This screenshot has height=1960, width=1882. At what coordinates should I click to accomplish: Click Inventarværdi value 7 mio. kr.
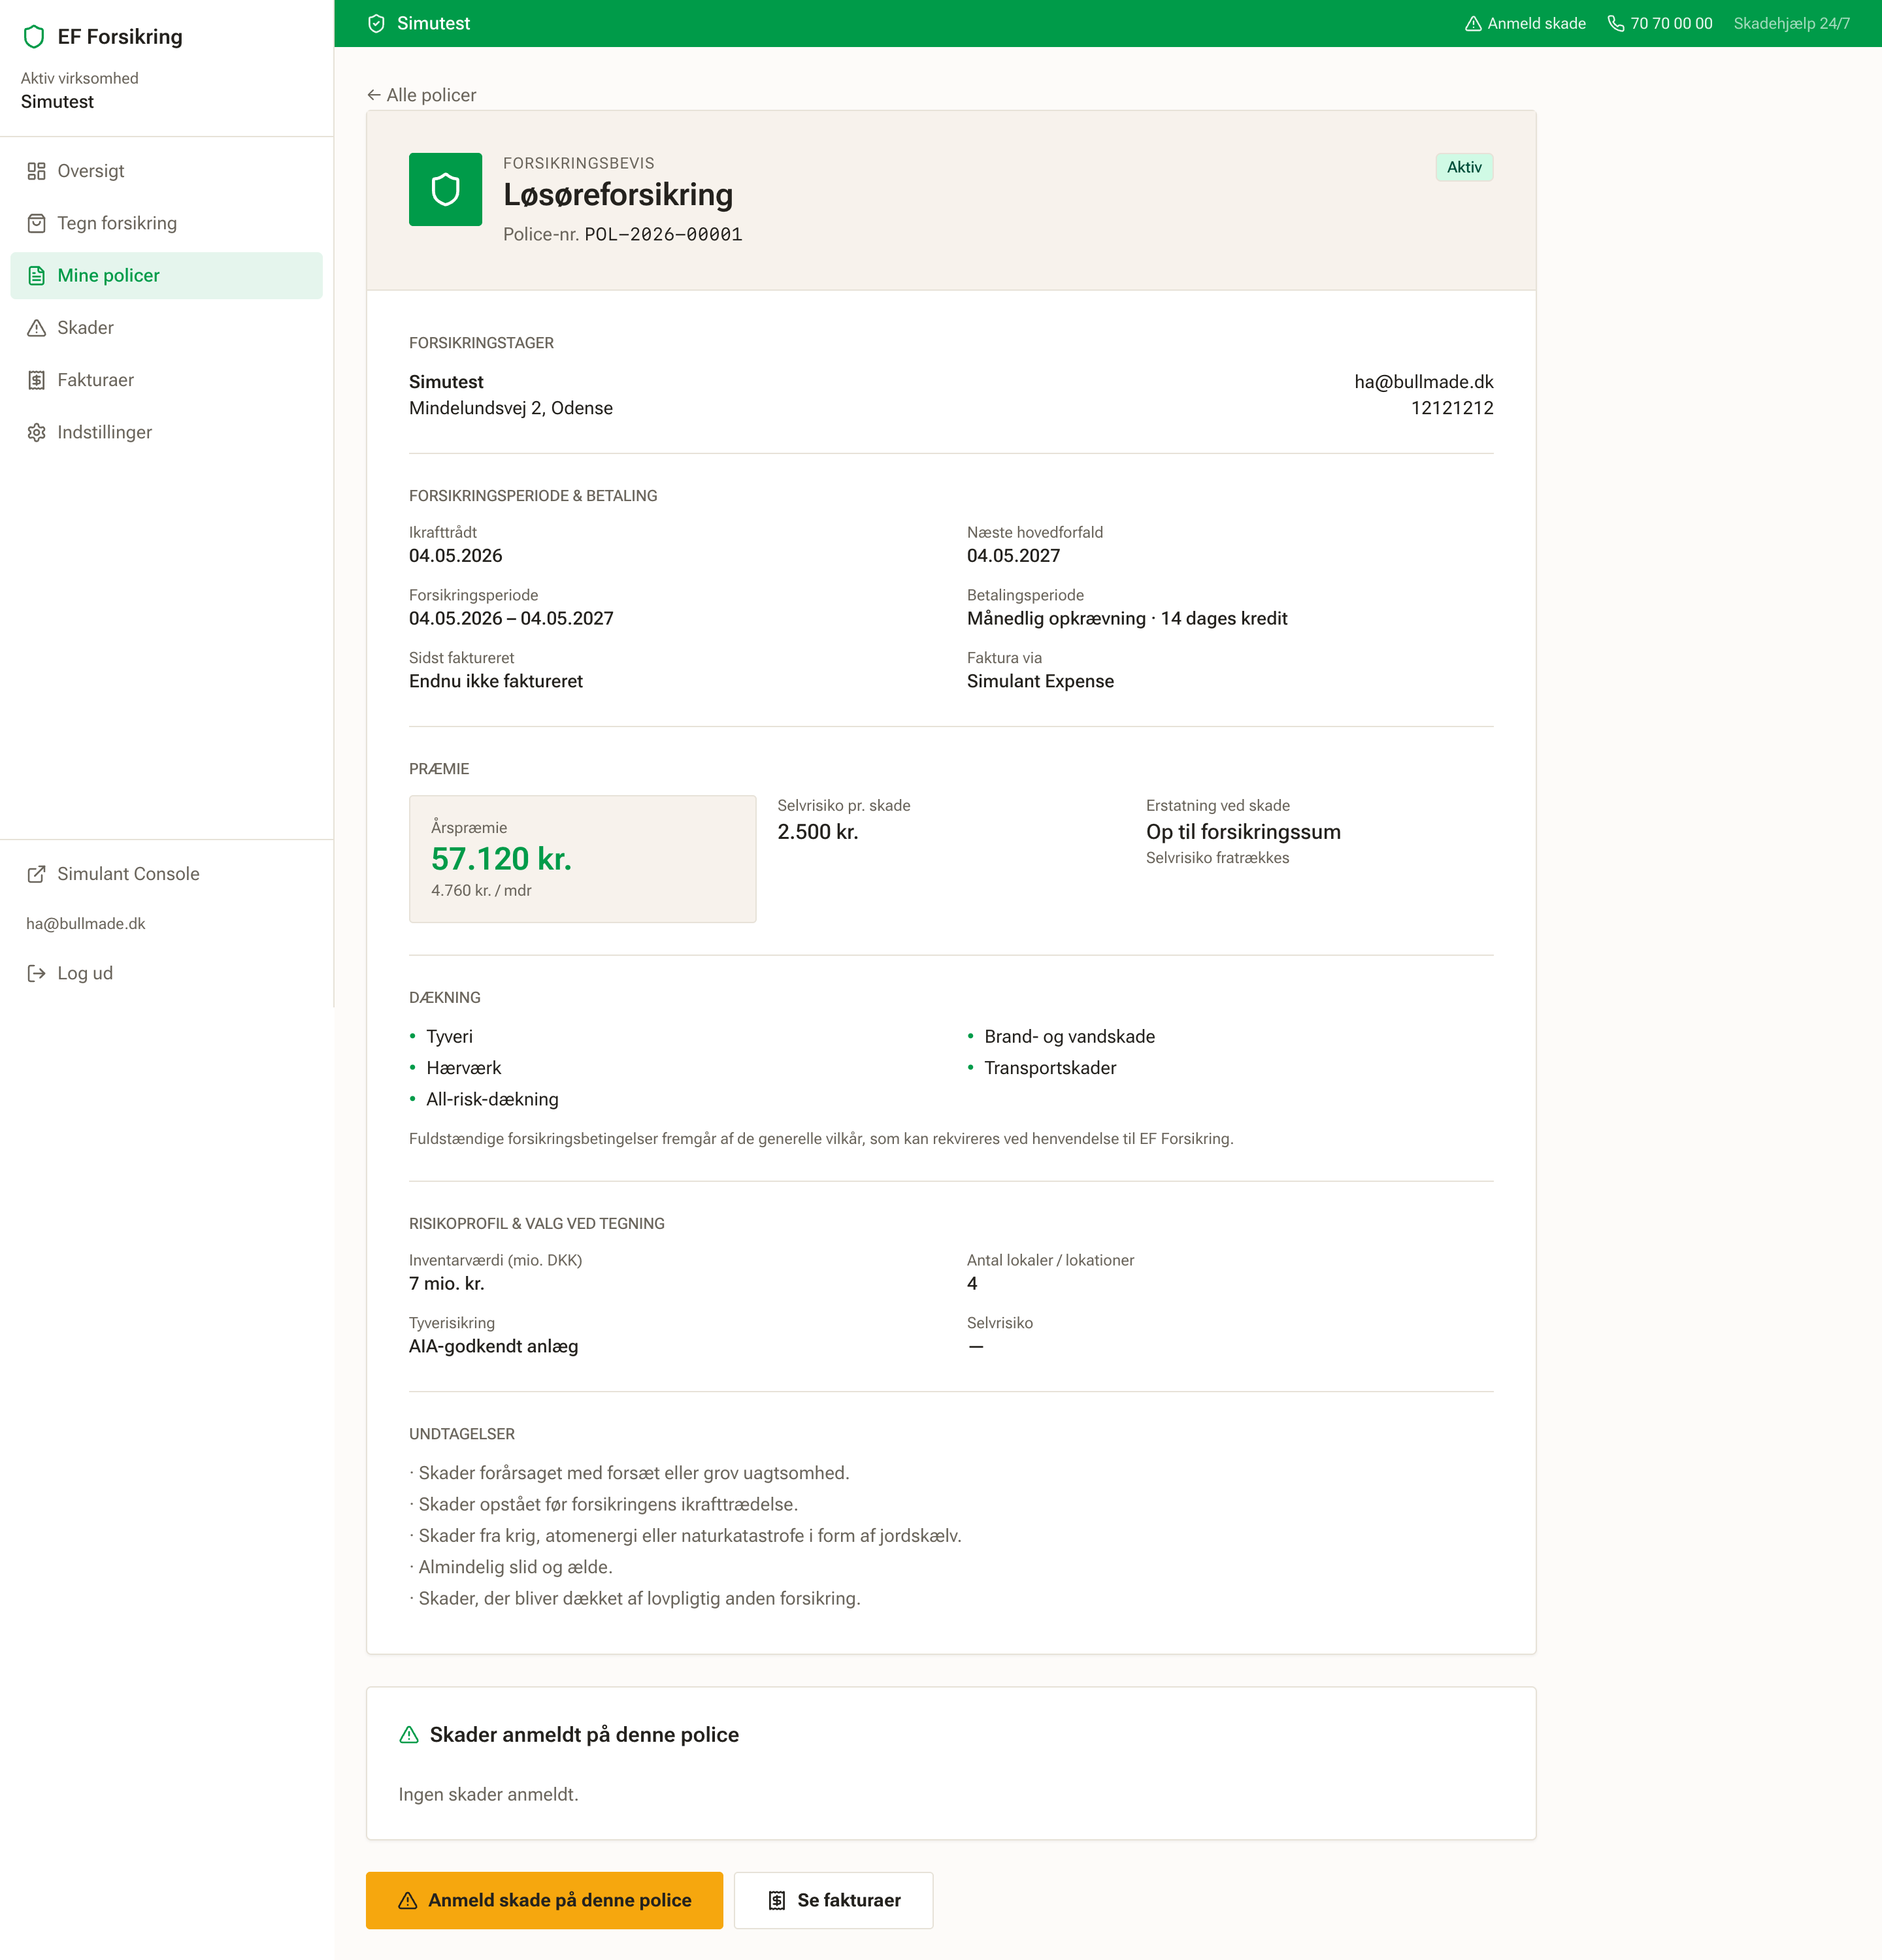point(446,1284)
